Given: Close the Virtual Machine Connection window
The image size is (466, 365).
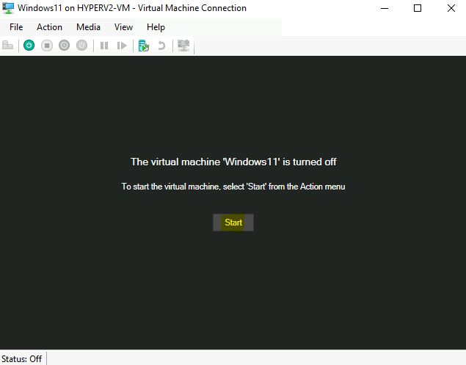Looking at the screenshot, I should click(451, 8).
